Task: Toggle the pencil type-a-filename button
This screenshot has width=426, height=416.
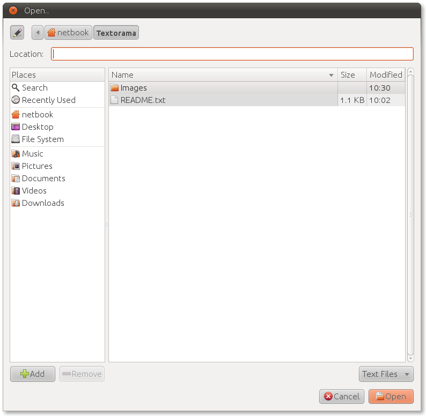Action: (x=17, y=33)
